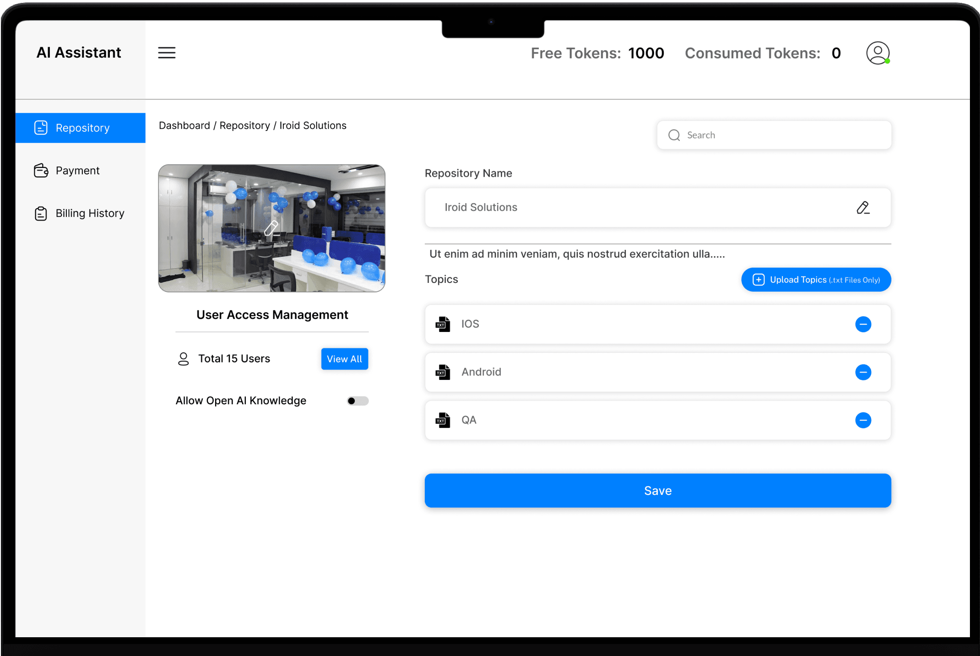
Task: Click the magnifier icon in the search box
Action: (x=674, y=135)
